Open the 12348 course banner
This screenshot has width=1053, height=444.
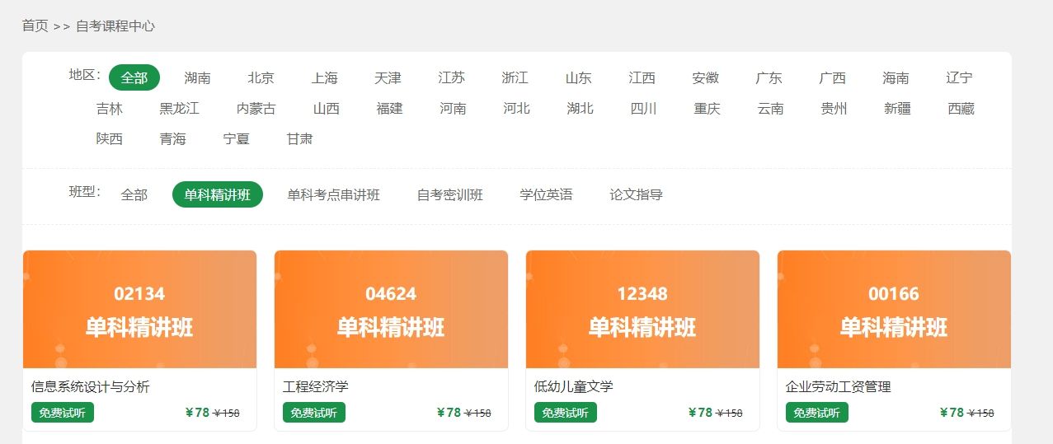click(x=642, y=309)
